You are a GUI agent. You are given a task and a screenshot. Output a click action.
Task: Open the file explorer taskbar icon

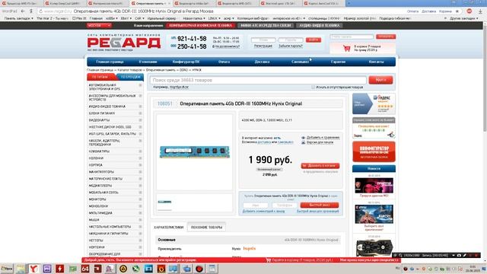click(x=21, y=269)
